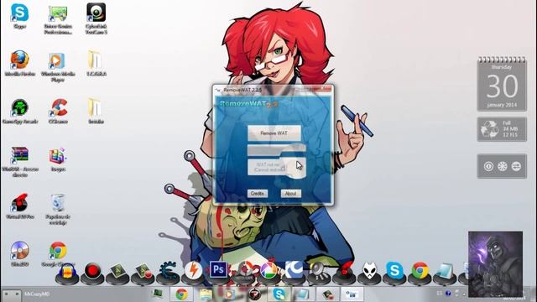Switch to Skype in the taskbar

click(279, 294)
